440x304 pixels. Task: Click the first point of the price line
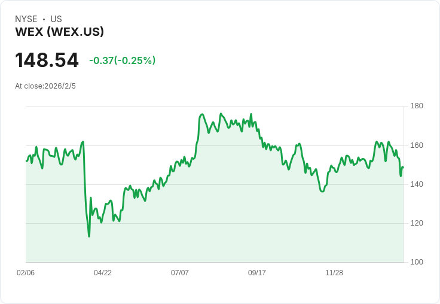[26, 161]
